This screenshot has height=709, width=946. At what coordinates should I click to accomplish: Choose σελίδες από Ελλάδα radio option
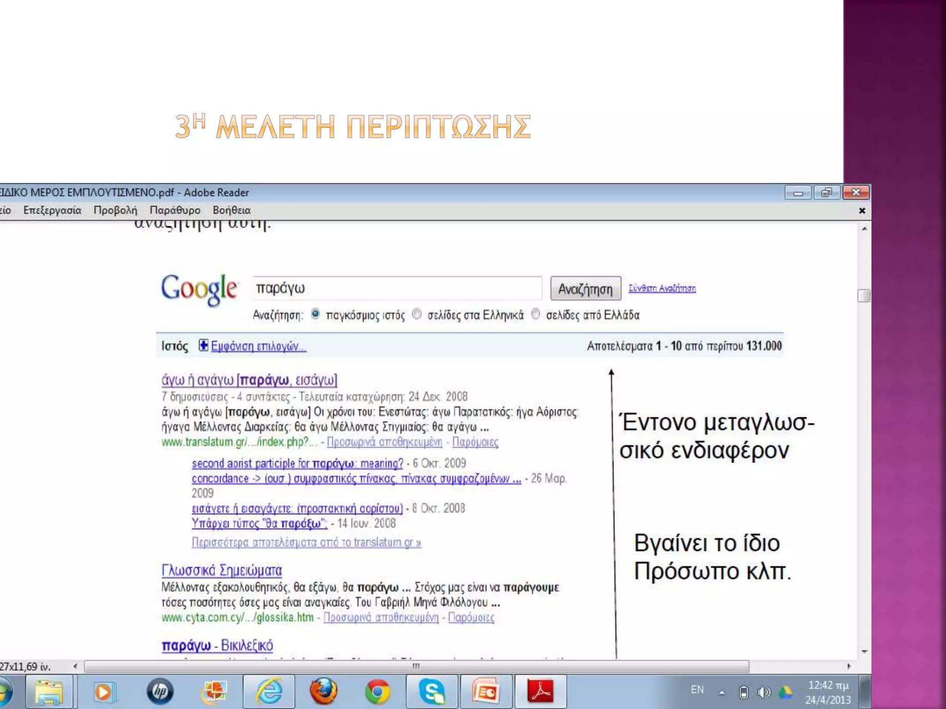535,314
